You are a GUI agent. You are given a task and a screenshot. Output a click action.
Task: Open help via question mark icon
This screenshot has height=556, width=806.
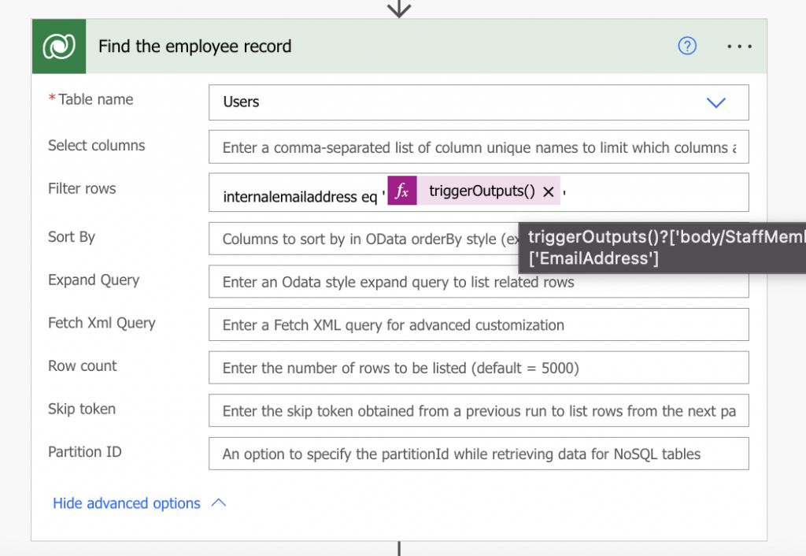click(x=687, y=46)
